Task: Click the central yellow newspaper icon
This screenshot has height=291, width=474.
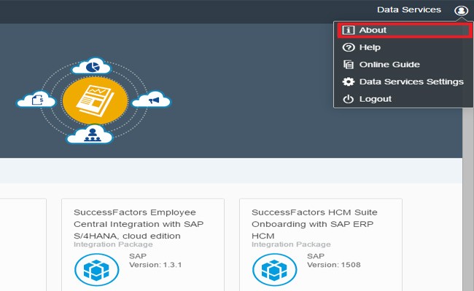Action: coord(96,100)
